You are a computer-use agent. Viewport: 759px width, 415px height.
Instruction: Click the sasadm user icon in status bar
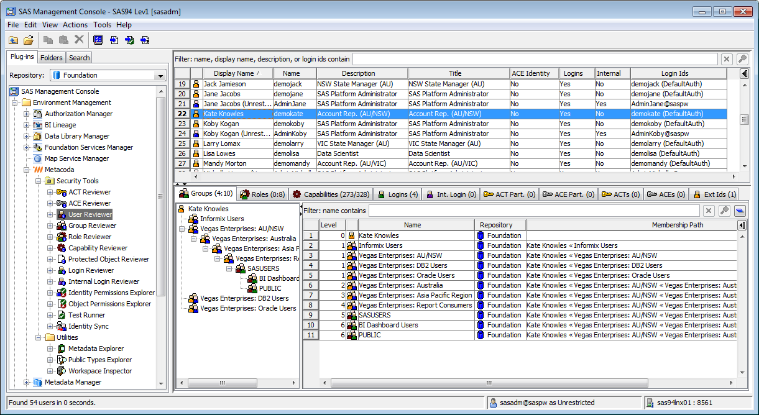coord(493,403)
